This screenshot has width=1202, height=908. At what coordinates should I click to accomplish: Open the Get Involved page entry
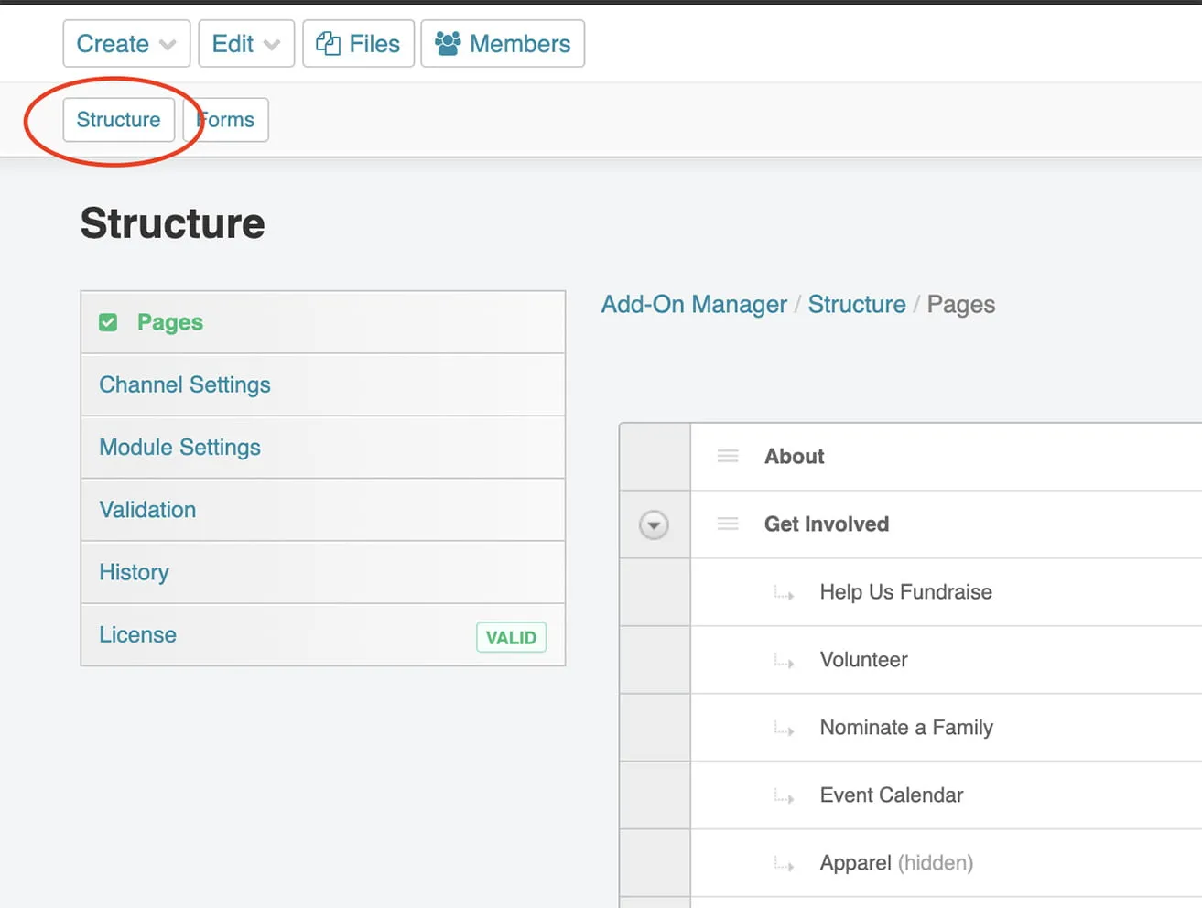[827, 524]
